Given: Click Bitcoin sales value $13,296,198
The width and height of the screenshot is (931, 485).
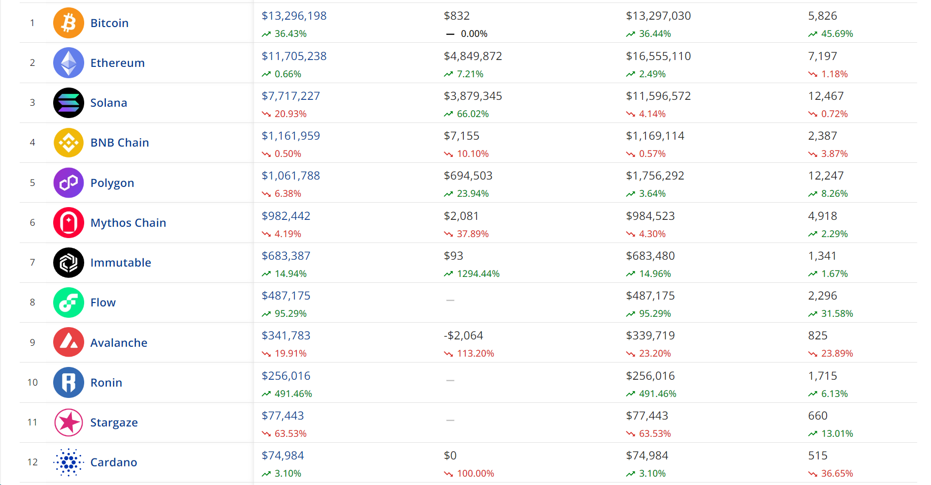Looking at the screenshot, I should click(x=294, y=16).
